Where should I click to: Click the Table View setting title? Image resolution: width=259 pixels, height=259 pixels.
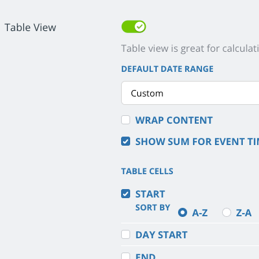click(x=30, y=27)
